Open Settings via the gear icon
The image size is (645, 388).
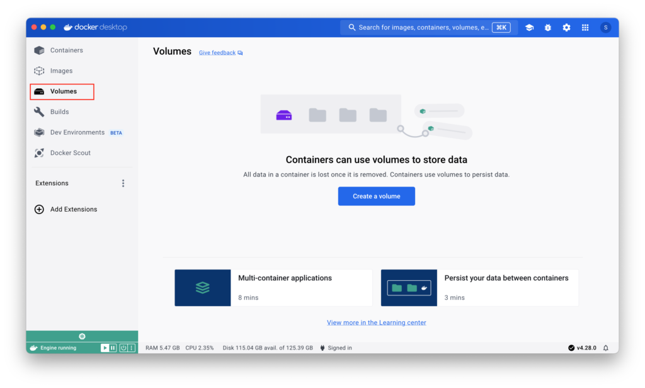566,28
